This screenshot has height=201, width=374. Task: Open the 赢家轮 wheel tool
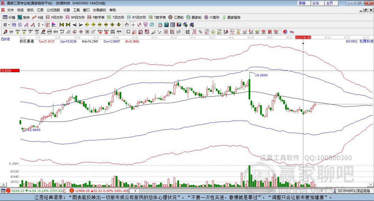point(194,18)
